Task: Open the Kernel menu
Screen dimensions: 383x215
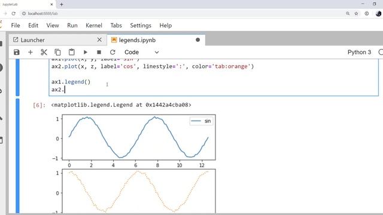Action: point(94,25)
